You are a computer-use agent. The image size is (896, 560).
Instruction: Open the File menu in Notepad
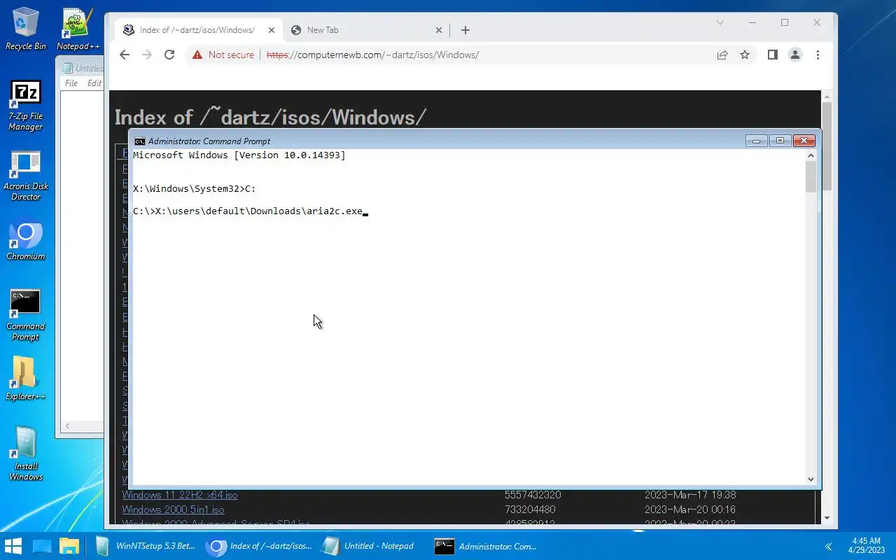pyautogui.click(x=71, y=83)
